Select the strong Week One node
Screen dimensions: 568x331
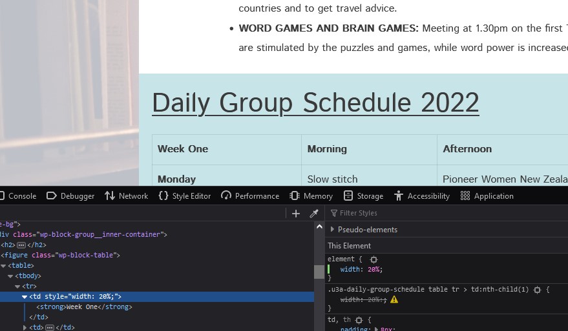85,306
